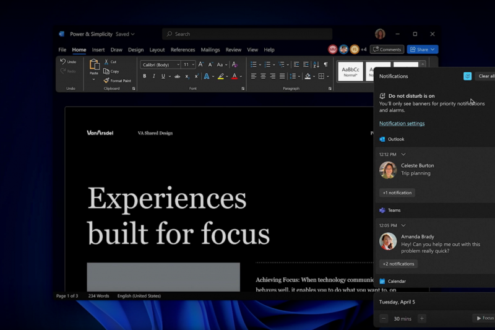Select the Normal style thumbnail
The width and height of the screenshot is (495, 330).
[x=350, y=71]
